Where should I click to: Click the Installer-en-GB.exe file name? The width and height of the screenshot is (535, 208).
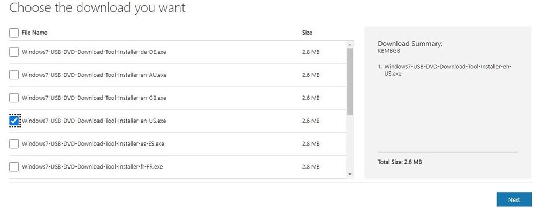point(94,98)
